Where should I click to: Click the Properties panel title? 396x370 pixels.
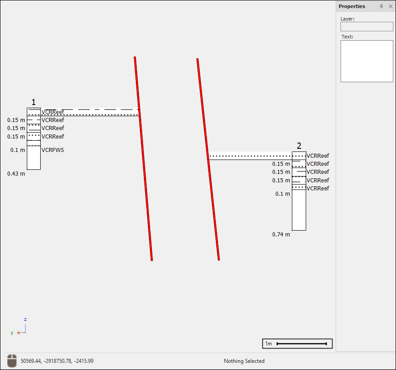[x=352, y=6]
